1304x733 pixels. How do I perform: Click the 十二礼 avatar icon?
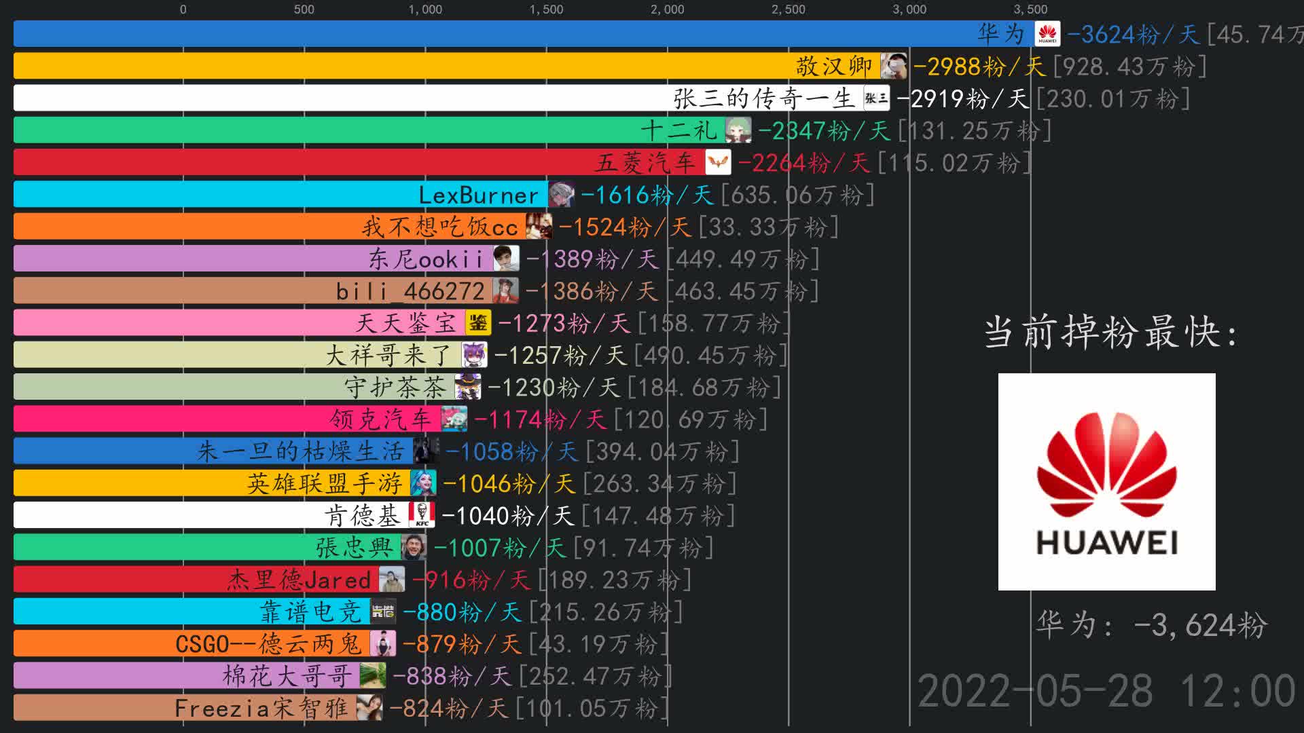(738, 130)
